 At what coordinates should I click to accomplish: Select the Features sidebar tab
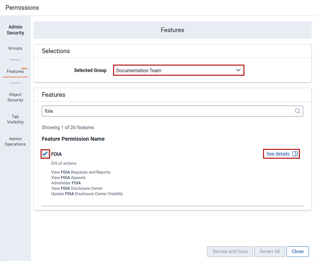(x=15, y=71)
